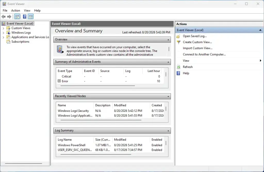
Task: Select the Windows Logs\Applicati... recent node row
Action: pyautogui.click(x=110, y=115)
